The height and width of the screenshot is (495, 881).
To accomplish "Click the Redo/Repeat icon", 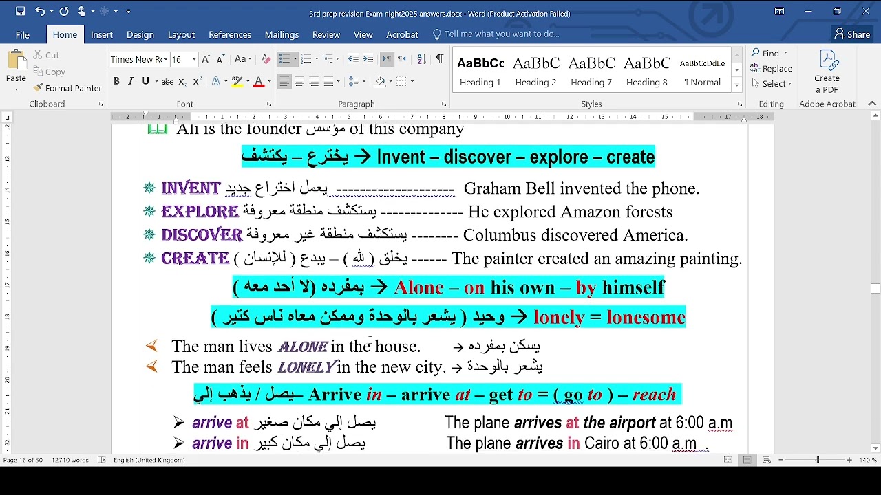I will (64, 11).
